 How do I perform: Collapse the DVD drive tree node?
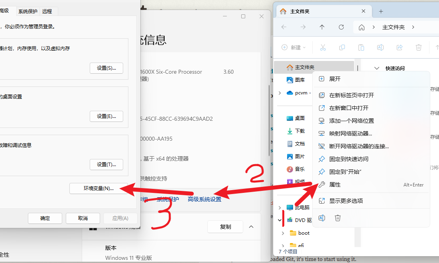click(x=280, y=220)
